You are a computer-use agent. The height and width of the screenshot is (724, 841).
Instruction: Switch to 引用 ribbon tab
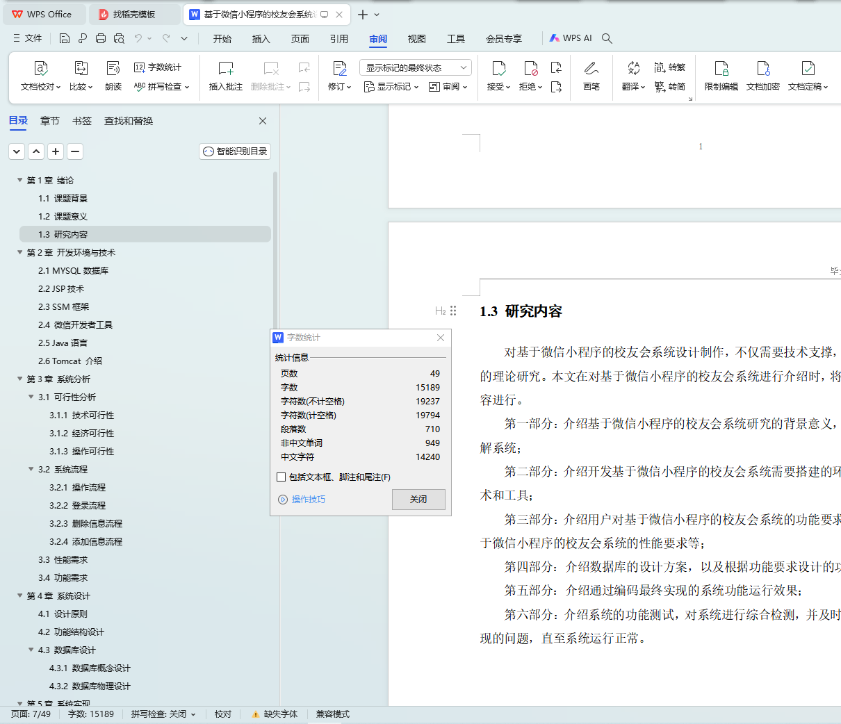click(339, 39)
